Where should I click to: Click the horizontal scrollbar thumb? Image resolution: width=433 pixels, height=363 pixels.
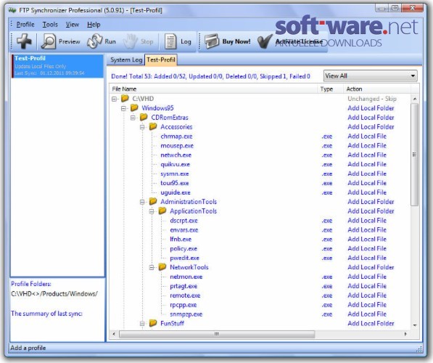217,334
